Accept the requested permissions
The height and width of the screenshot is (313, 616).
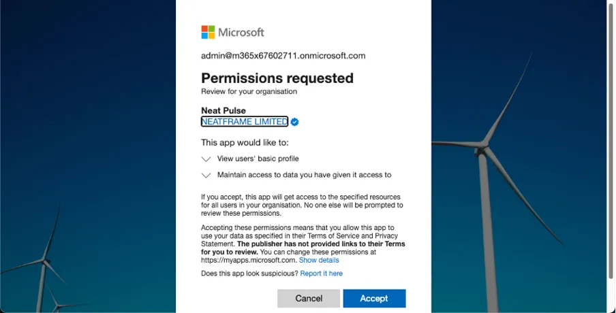point(374,298)
